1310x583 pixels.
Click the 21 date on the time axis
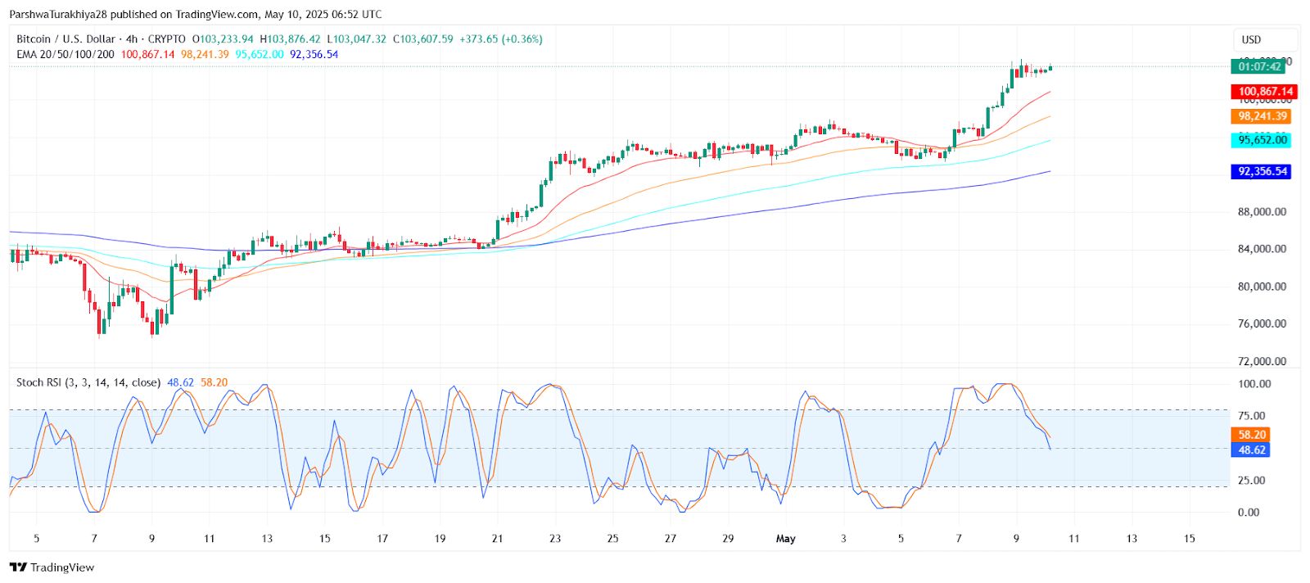tap(497, 539)
